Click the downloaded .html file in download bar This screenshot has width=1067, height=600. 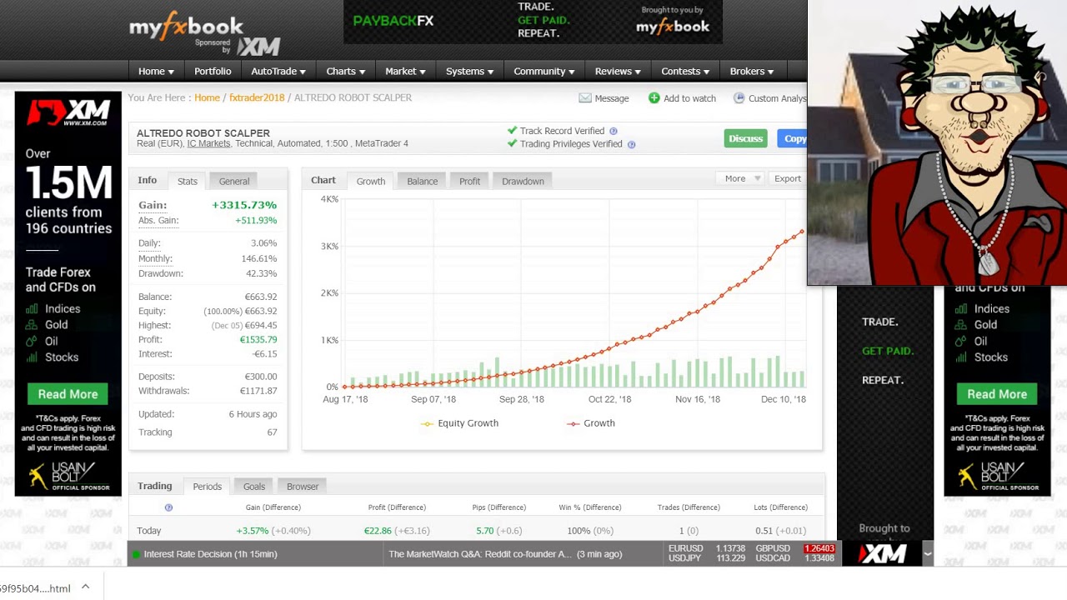click(x=37, y=588)
